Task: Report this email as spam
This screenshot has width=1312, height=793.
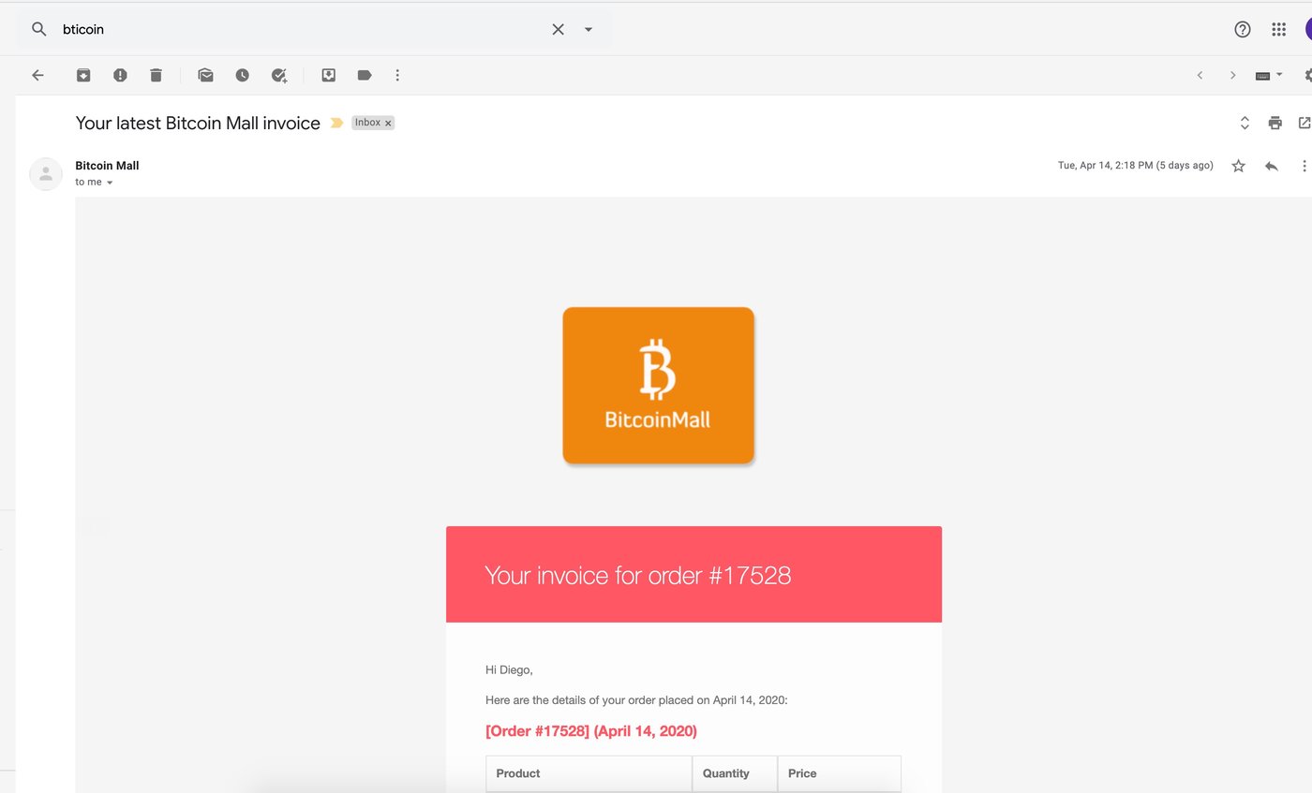Action: (120, 75)
